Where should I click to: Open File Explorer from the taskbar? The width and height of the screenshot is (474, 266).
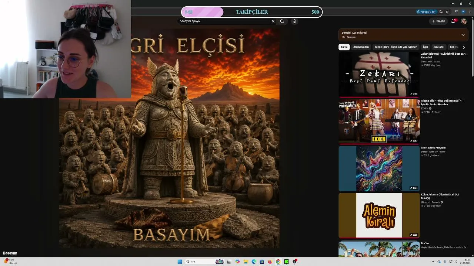pyautogui.click(x=246, y=262)
